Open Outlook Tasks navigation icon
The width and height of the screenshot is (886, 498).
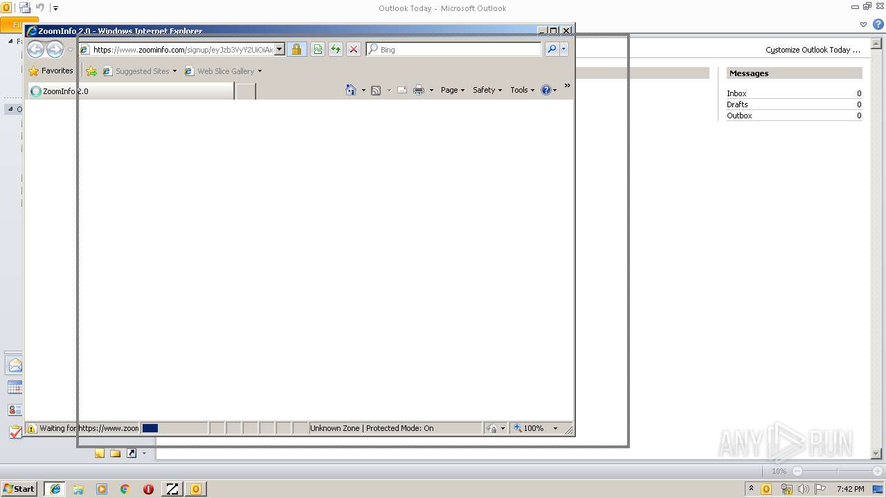[15, 432]
